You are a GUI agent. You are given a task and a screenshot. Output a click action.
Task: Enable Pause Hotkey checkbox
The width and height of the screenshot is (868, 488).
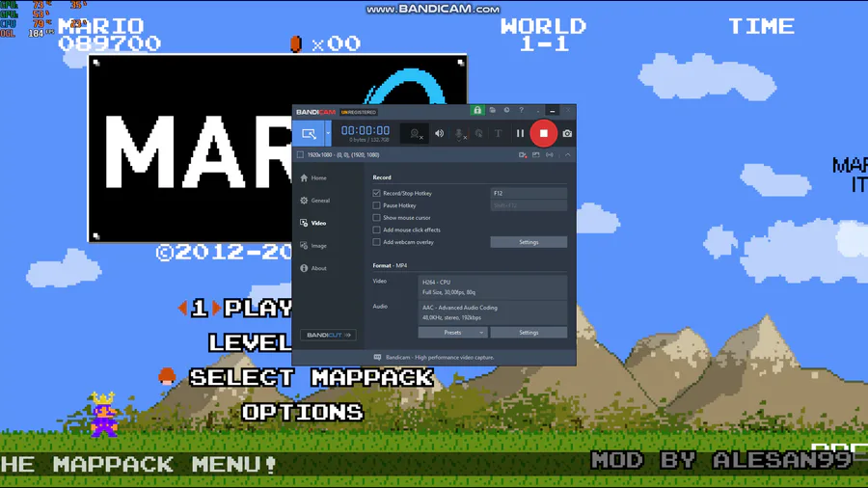tap(376, 205)
